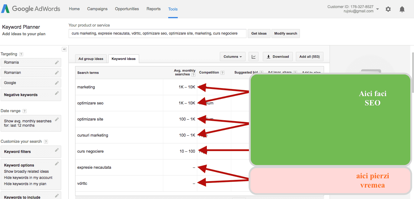Screen dimensions: 414x199
Task: Expand the Columns dropdown
Action: point(233,57)
